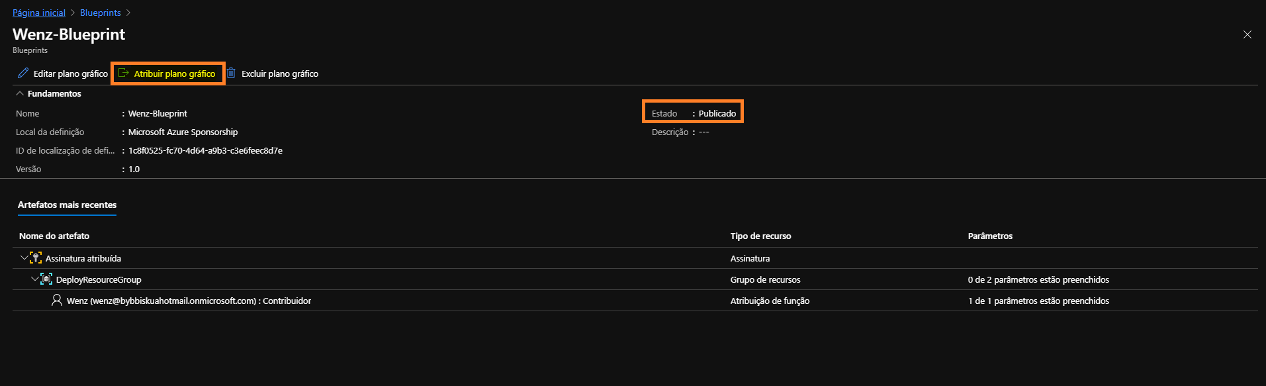Click the pencil icon for Editar plano gráfico
Screen dimensions: 1266x386
(x=23, y=73)
